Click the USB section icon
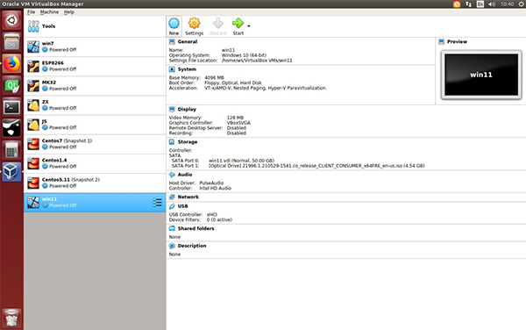This screenshot has height=330, width=526. [172, 206]
